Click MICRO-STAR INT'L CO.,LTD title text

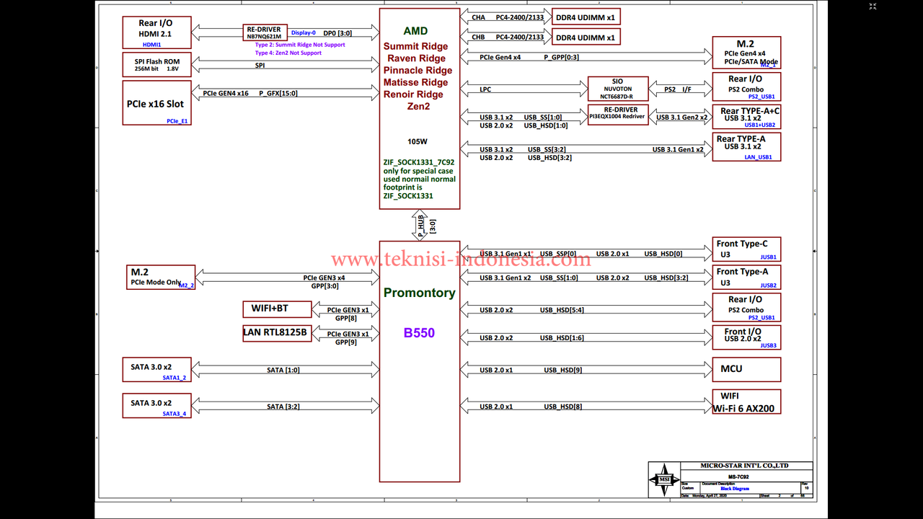[744, 466]
